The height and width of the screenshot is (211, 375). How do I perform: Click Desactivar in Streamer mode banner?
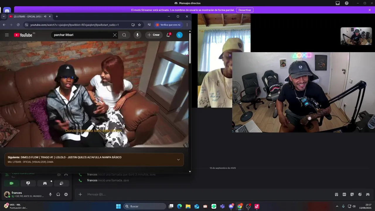[245, 10]
